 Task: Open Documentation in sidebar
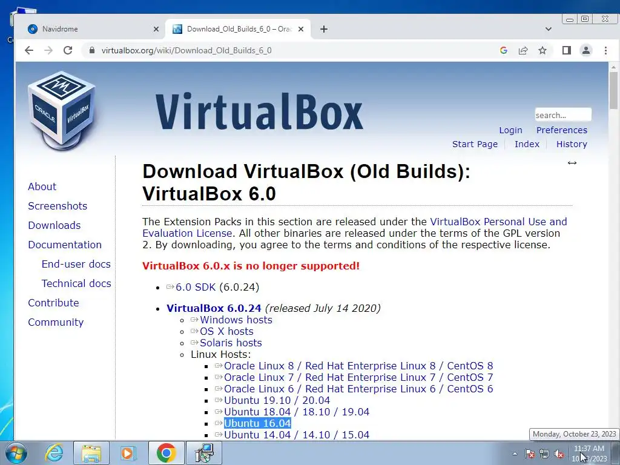(65, 245)
